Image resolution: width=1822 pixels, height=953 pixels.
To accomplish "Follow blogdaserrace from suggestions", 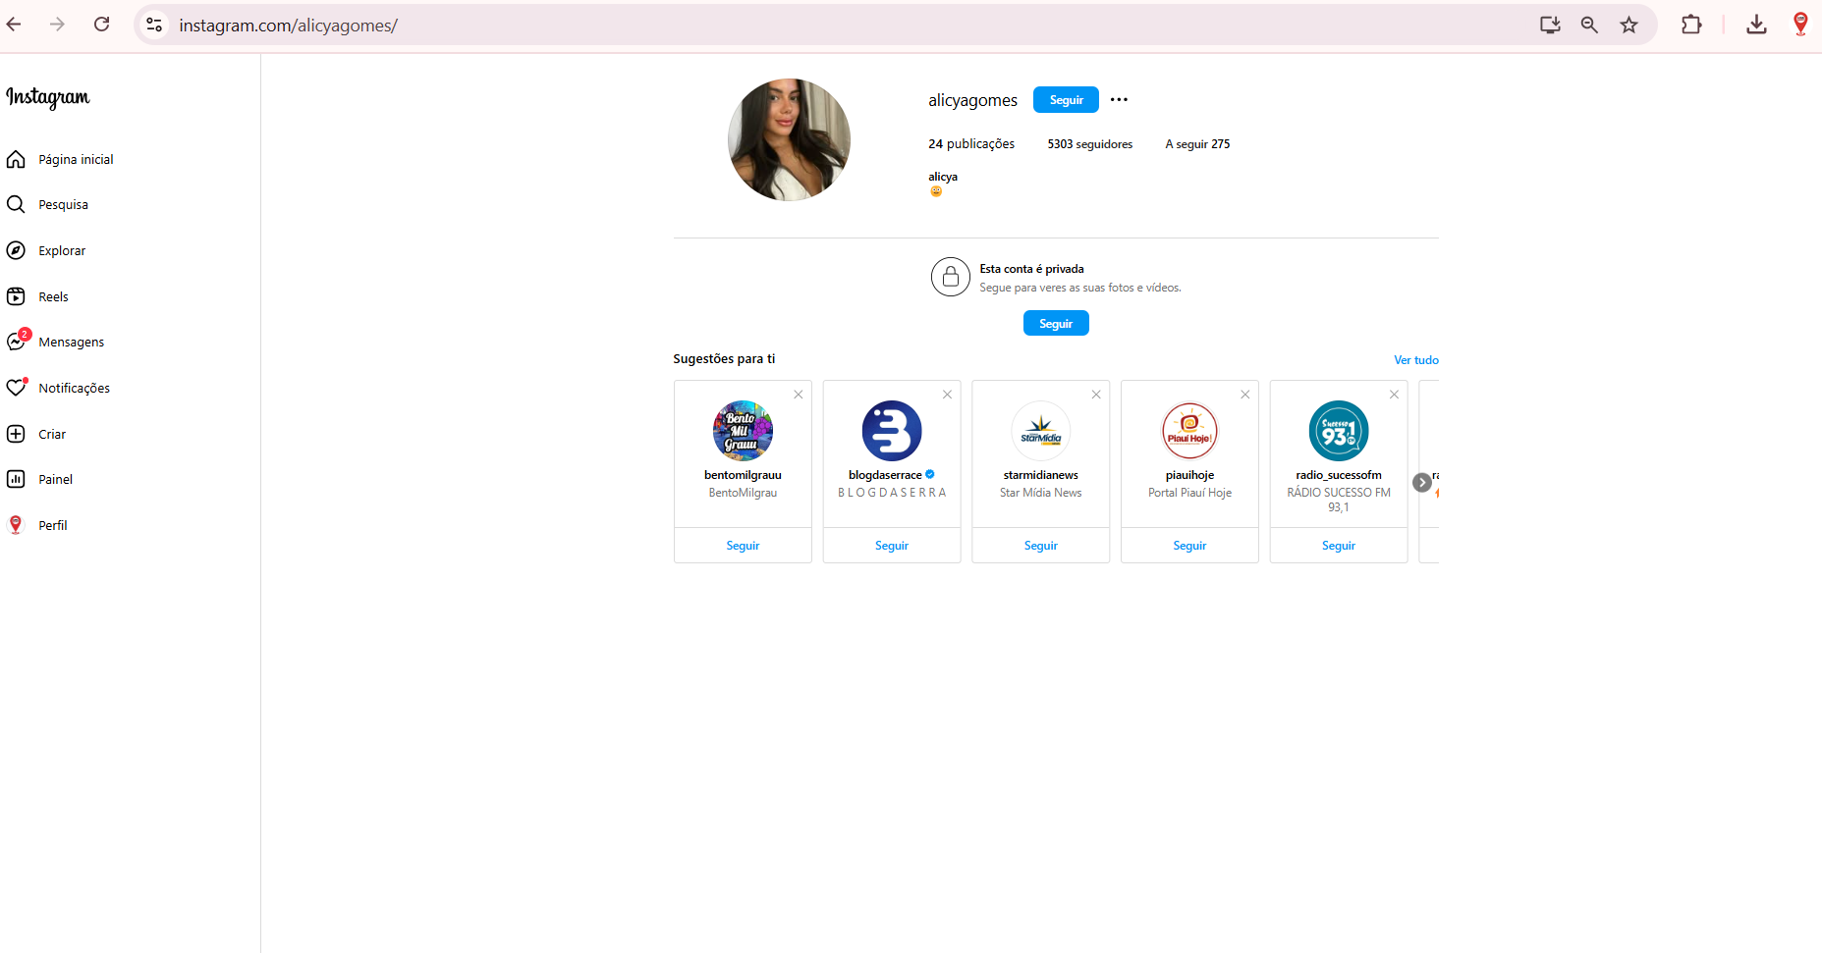I will [x=891, y=546].
